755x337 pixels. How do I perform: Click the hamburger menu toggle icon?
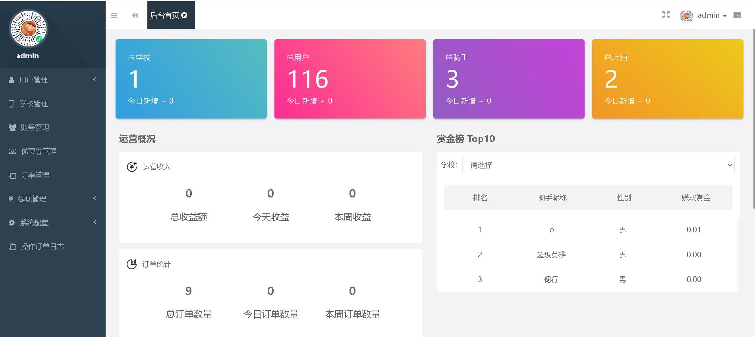point(114,15)
